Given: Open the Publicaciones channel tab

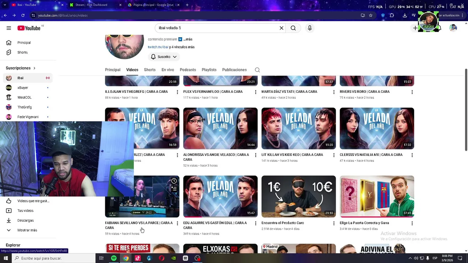Looking at the screenshot, I should coord(234,70).
